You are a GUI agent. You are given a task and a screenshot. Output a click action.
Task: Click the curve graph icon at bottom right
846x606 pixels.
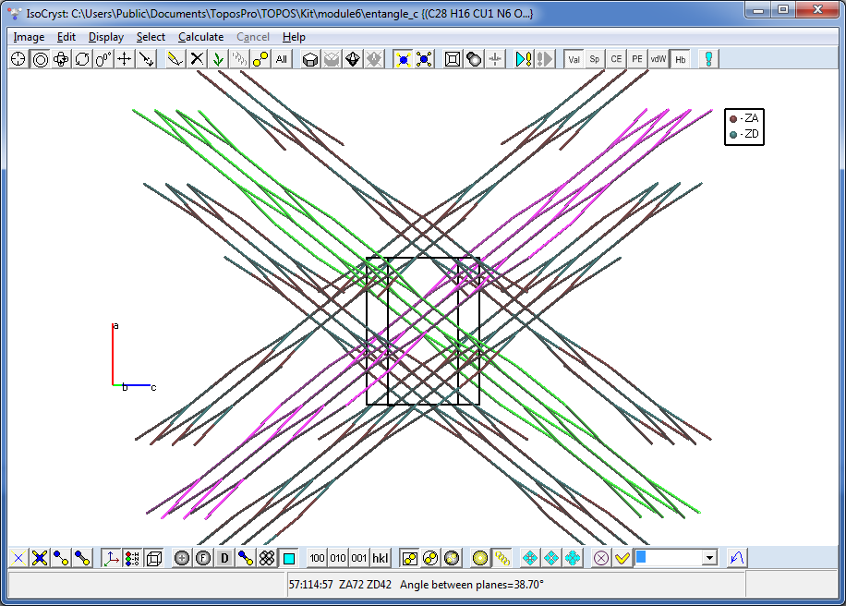[737, 558]
